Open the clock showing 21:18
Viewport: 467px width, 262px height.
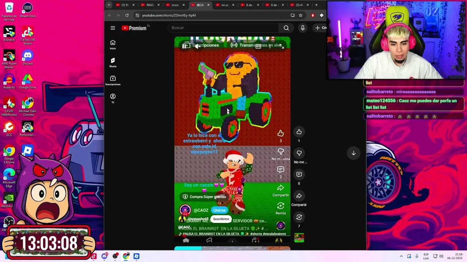(456, 256)
